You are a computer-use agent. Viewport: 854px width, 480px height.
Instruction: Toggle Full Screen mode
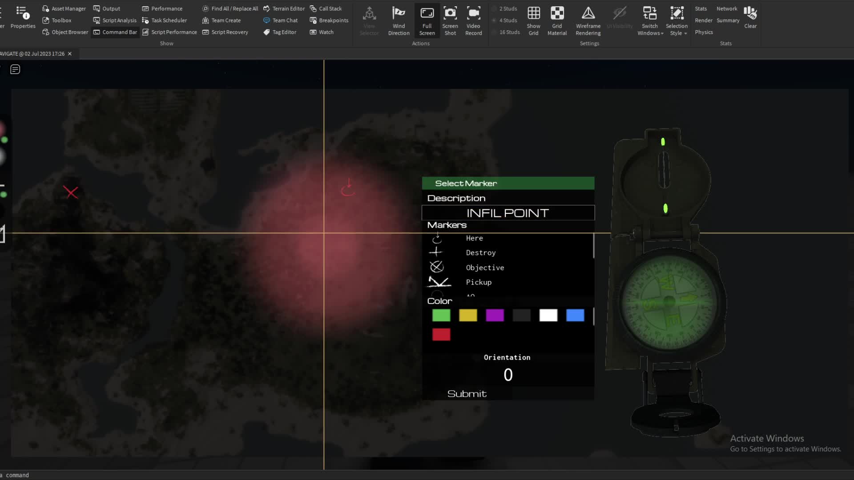pos(427,20)
